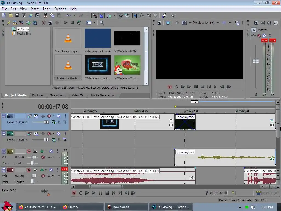The width and height of the screenshot is (281, 211).
Task: Open Track Motion on video track 1
Action: tap(36, 116)
